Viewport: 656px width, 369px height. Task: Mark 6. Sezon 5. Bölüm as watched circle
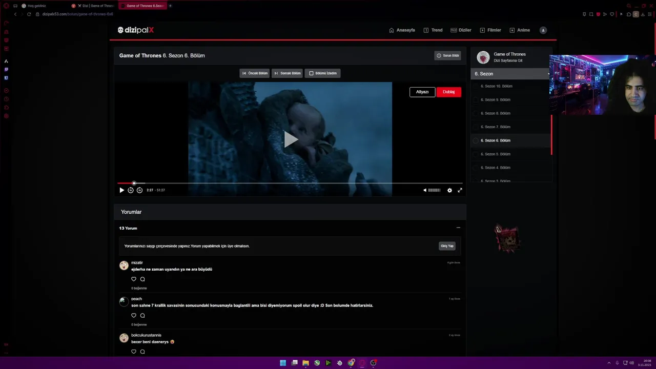[x=476, y=154]
